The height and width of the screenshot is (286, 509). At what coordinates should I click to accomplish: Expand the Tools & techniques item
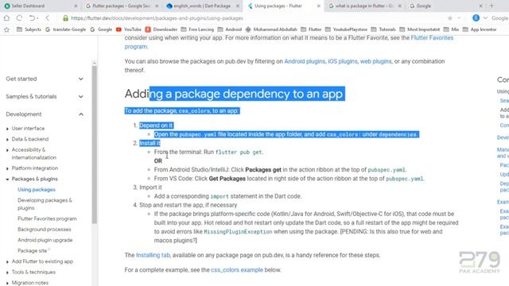(x=7, y=272)
